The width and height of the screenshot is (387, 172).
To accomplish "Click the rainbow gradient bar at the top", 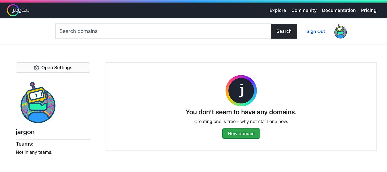I will coord(193,1).
